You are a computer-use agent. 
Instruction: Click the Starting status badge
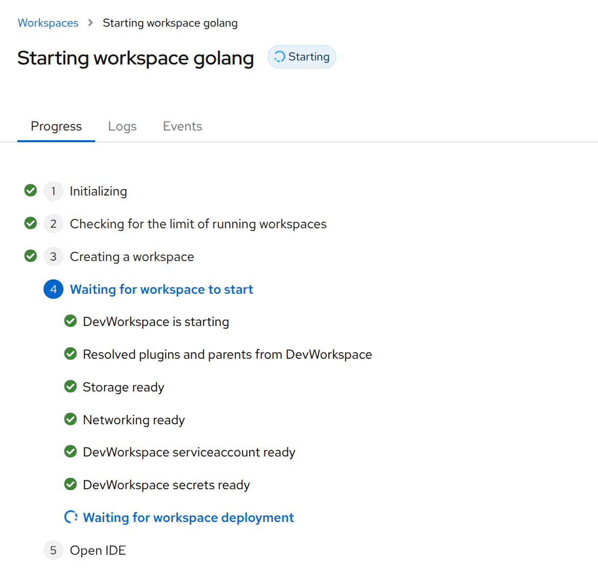(x=302, y=57)
